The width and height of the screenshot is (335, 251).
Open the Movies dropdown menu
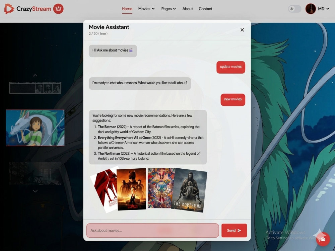(146, 9)
